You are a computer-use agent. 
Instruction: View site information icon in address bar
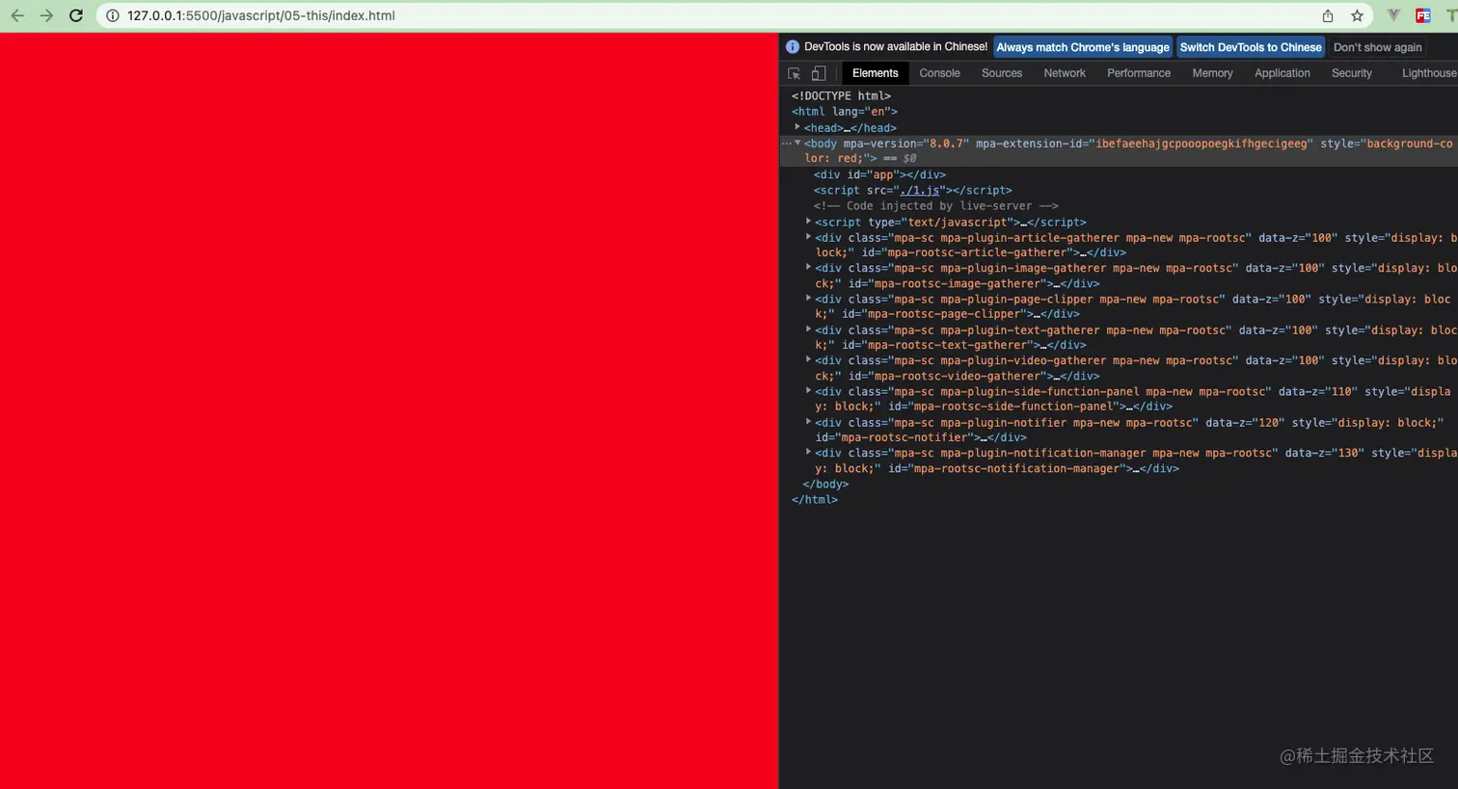point(112,15)
